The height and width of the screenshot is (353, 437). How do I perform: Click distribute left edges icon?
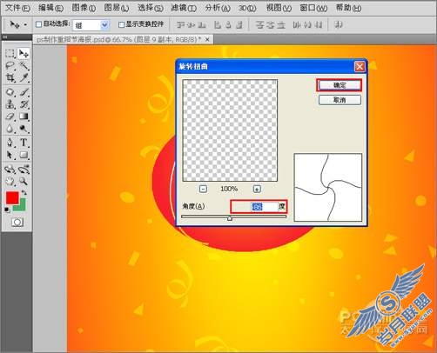[296, 25]
